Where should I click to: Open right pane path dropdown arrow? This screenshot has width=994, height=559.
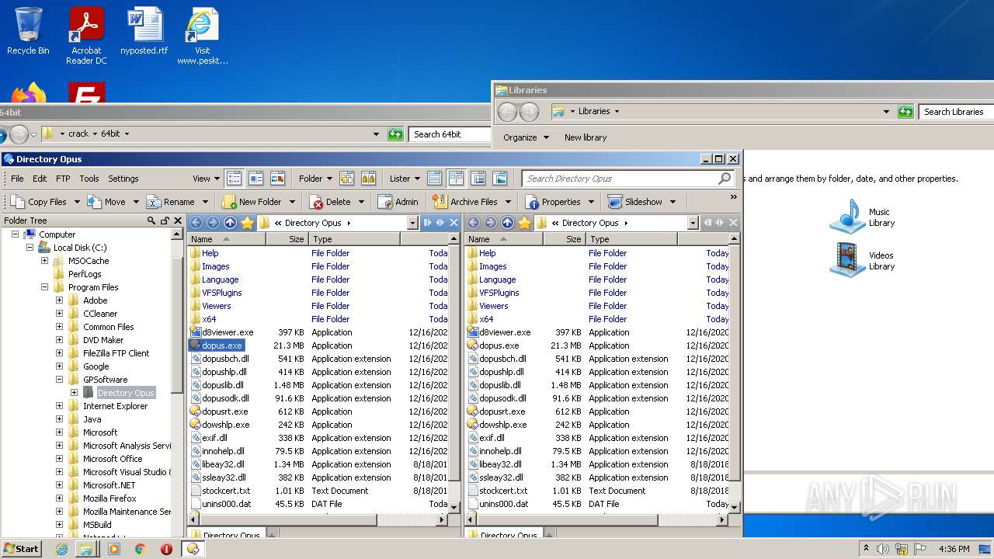click(x=693, y=223)
